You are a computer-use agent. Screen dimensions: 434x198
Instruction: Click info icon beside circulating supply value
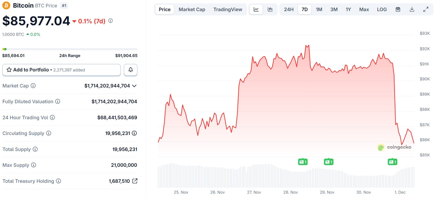[134, 133]
